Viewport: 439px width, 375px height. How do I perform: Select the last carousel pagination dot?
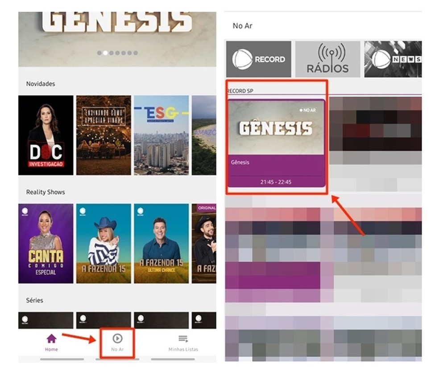click(x=136, y=53)
